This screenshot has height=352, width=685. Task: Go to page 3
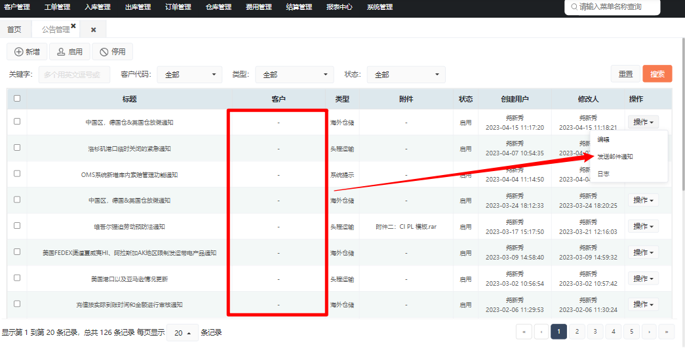click(x=595, y=332)
